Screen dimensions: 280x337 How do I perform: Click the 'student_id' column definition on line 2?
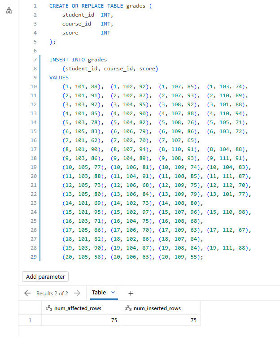(78, 15)
